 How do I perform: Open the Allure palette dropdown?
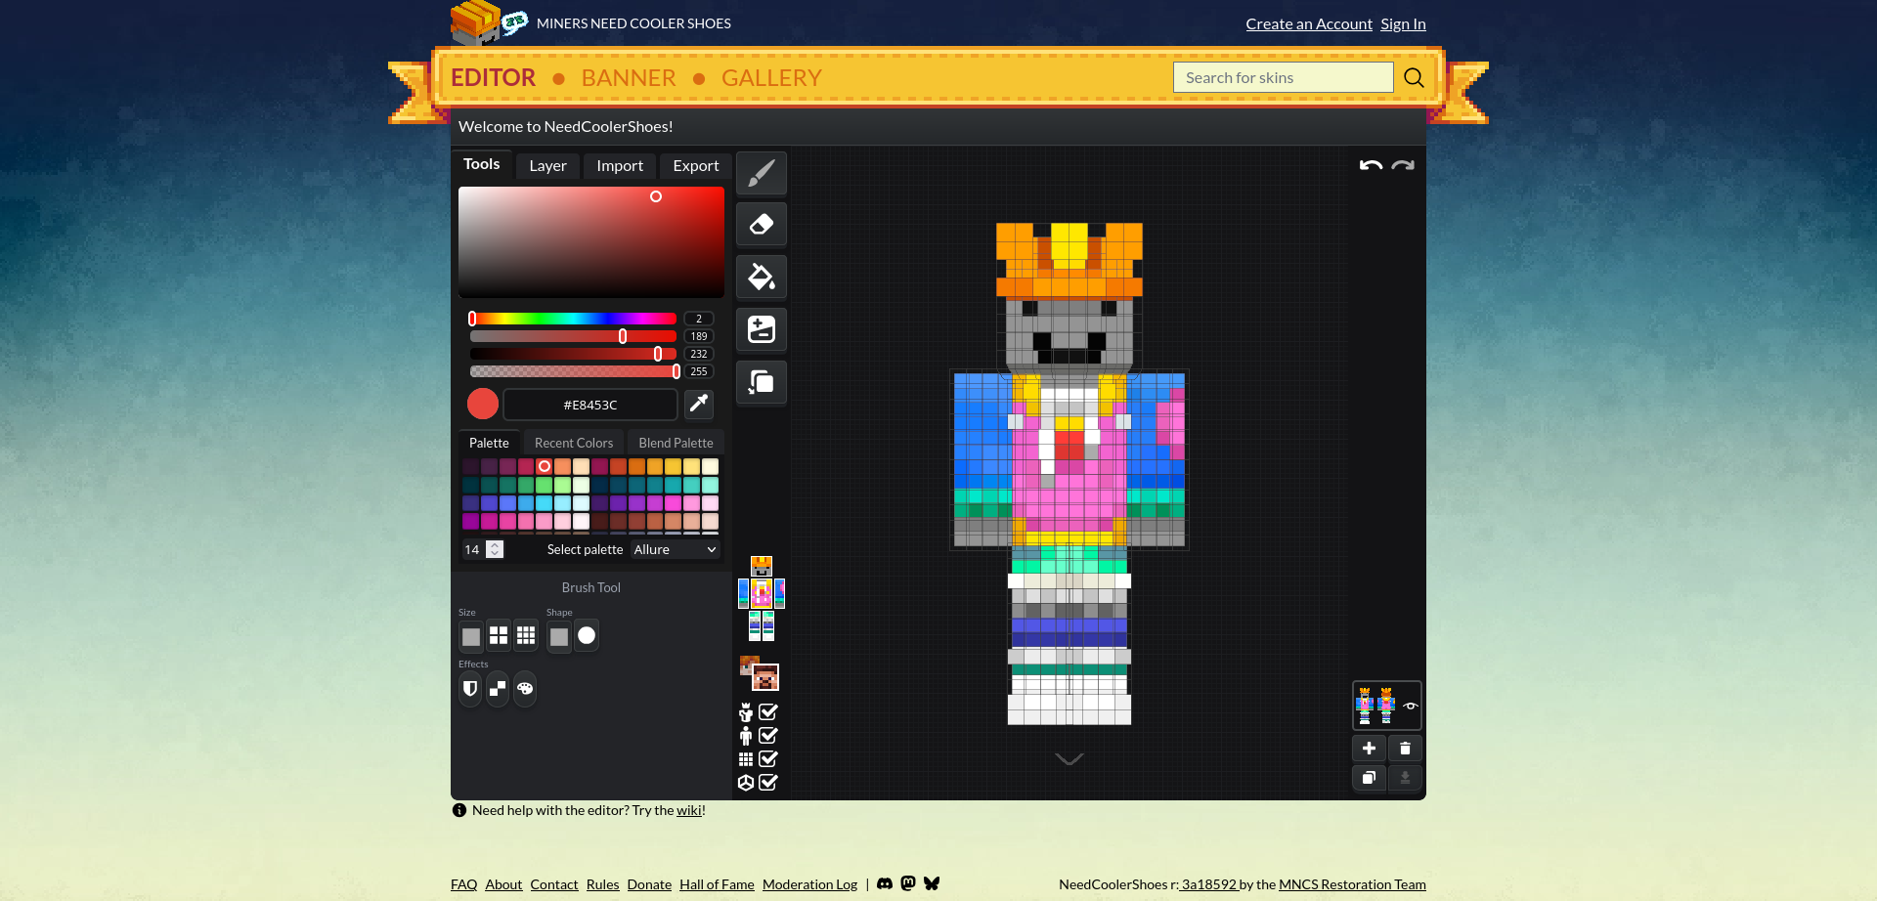(x=675, y=549)
